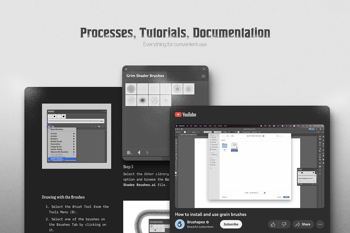Click the YouTube logo
The height and width of the screenshot is (233, 350).
pos(185,115)
